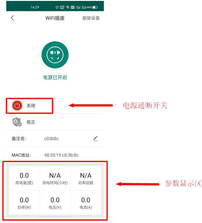This screenshot has width=202, height=223.
Task: Tap the alarm clock status icon
Action: pyautogui.click(x=57, y=7)
